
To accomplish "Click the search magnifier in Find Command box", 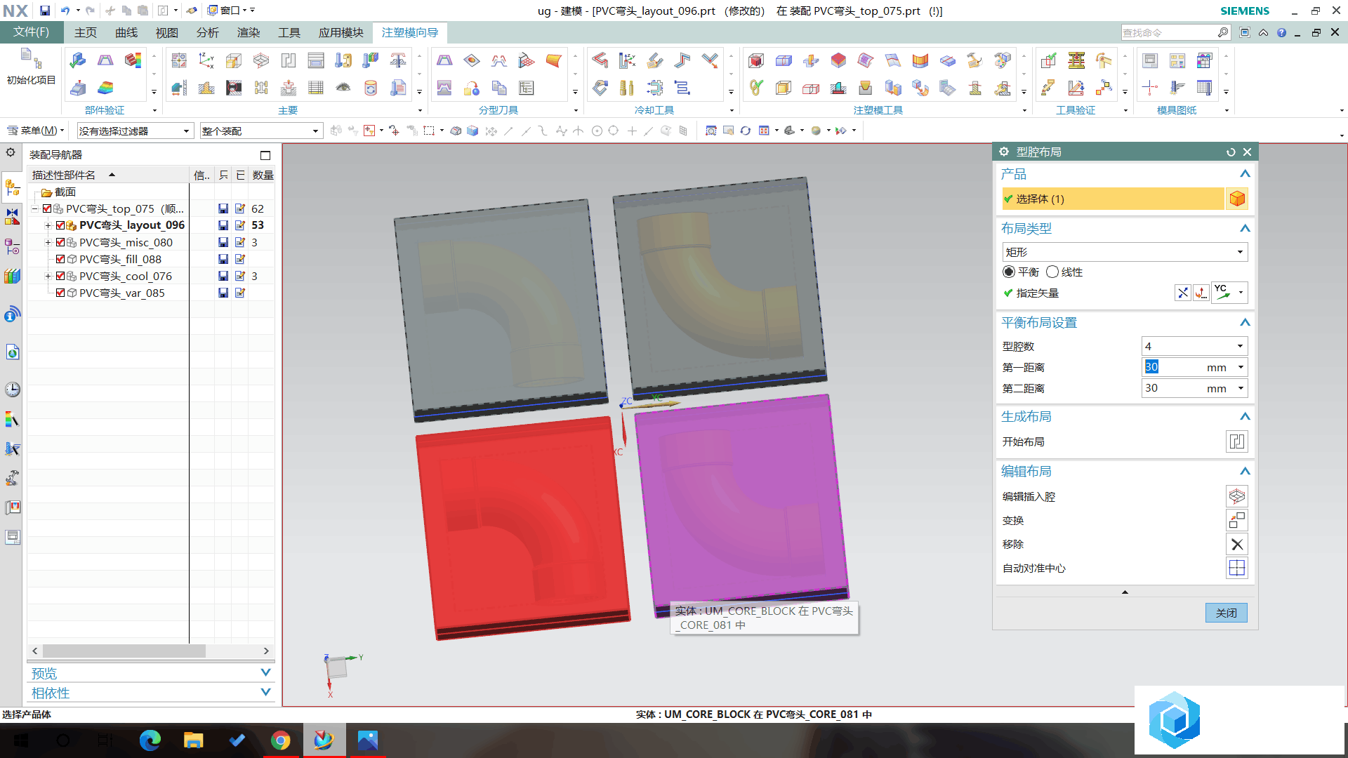I will [x=1222, y=32].
